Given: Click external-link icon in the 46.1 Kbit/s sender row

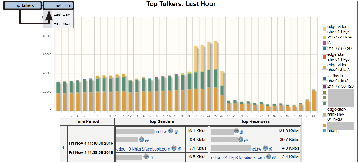Looking at the screenshot, I should pos(176,132).
